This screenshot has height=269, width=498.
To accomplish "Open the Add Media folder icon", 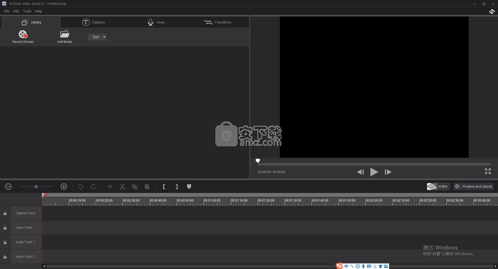I will (x=64, y=34).
